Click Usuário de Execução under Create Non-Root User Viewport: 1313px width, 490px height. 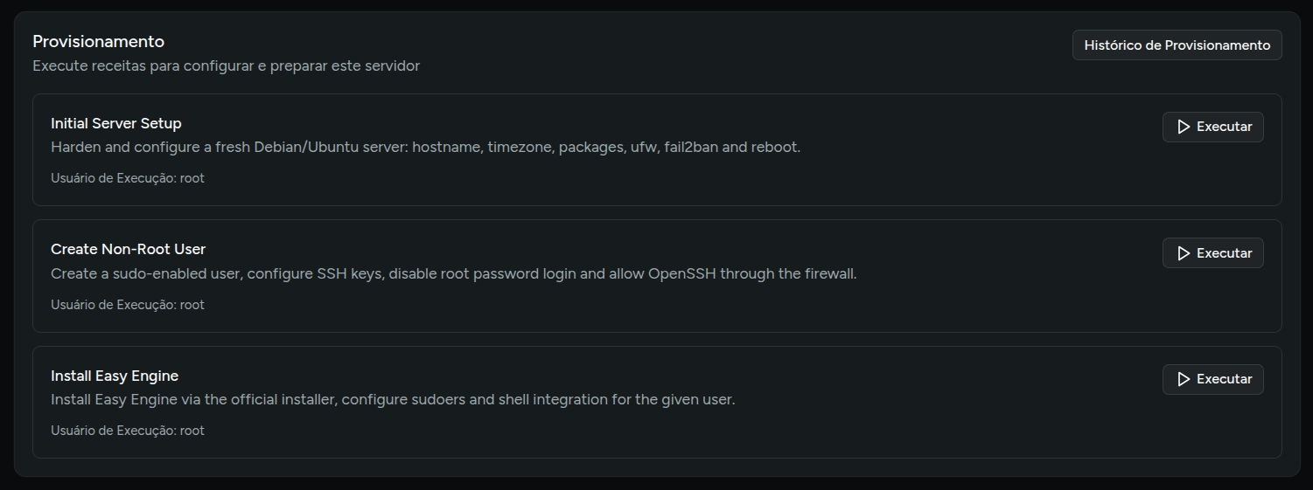(128, 305)
